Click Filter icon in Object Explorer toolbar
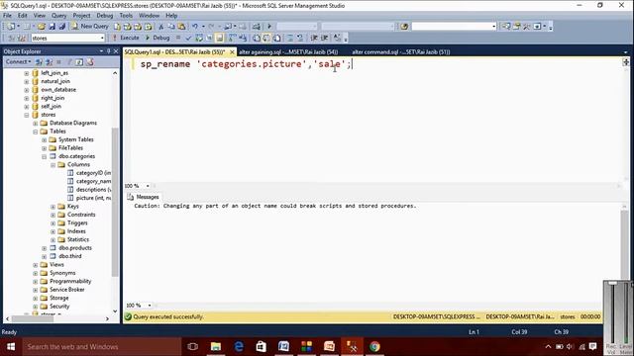This screenshot has width=634, height=356. (x=69, y=61)
